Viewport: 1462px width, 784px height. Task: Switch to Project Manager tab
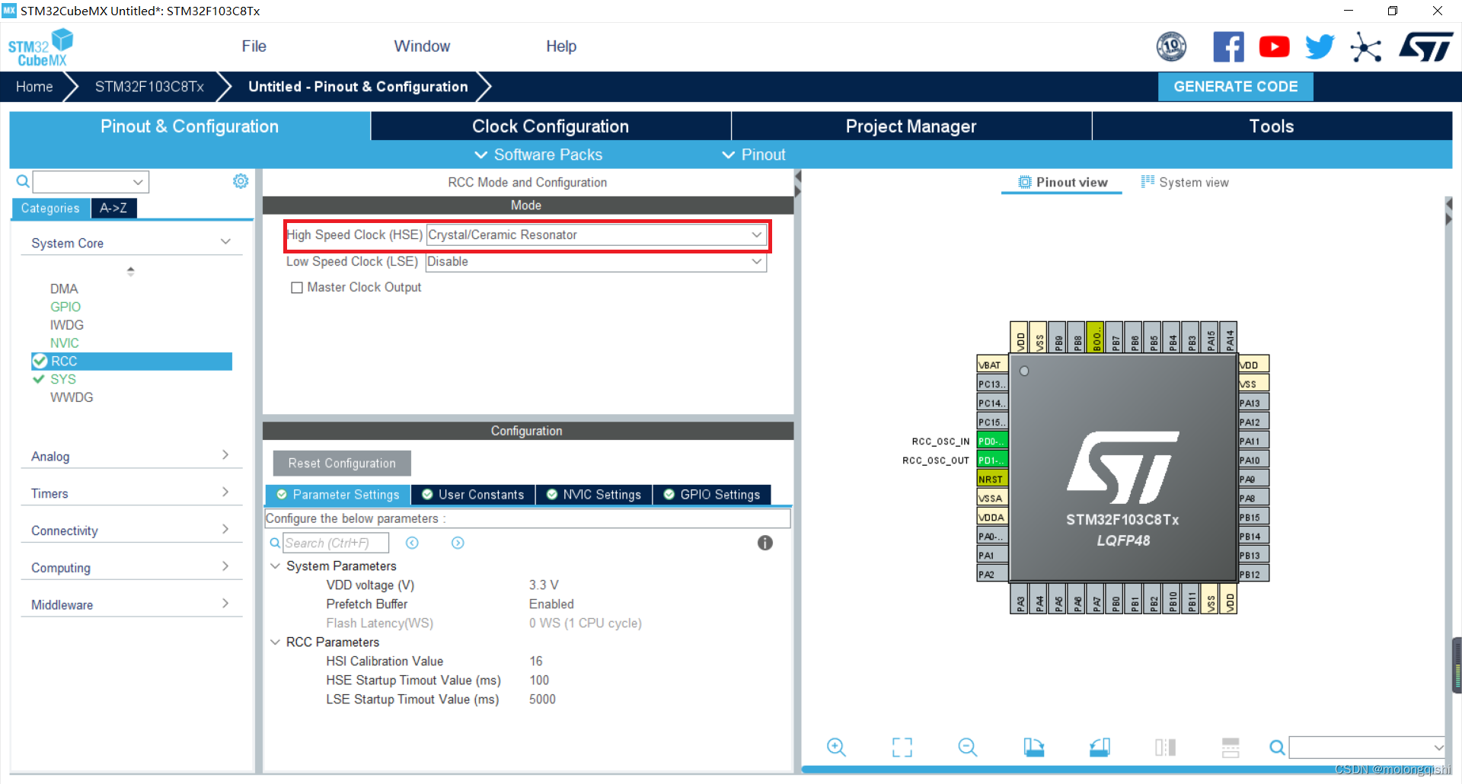(x=911, y=126)
